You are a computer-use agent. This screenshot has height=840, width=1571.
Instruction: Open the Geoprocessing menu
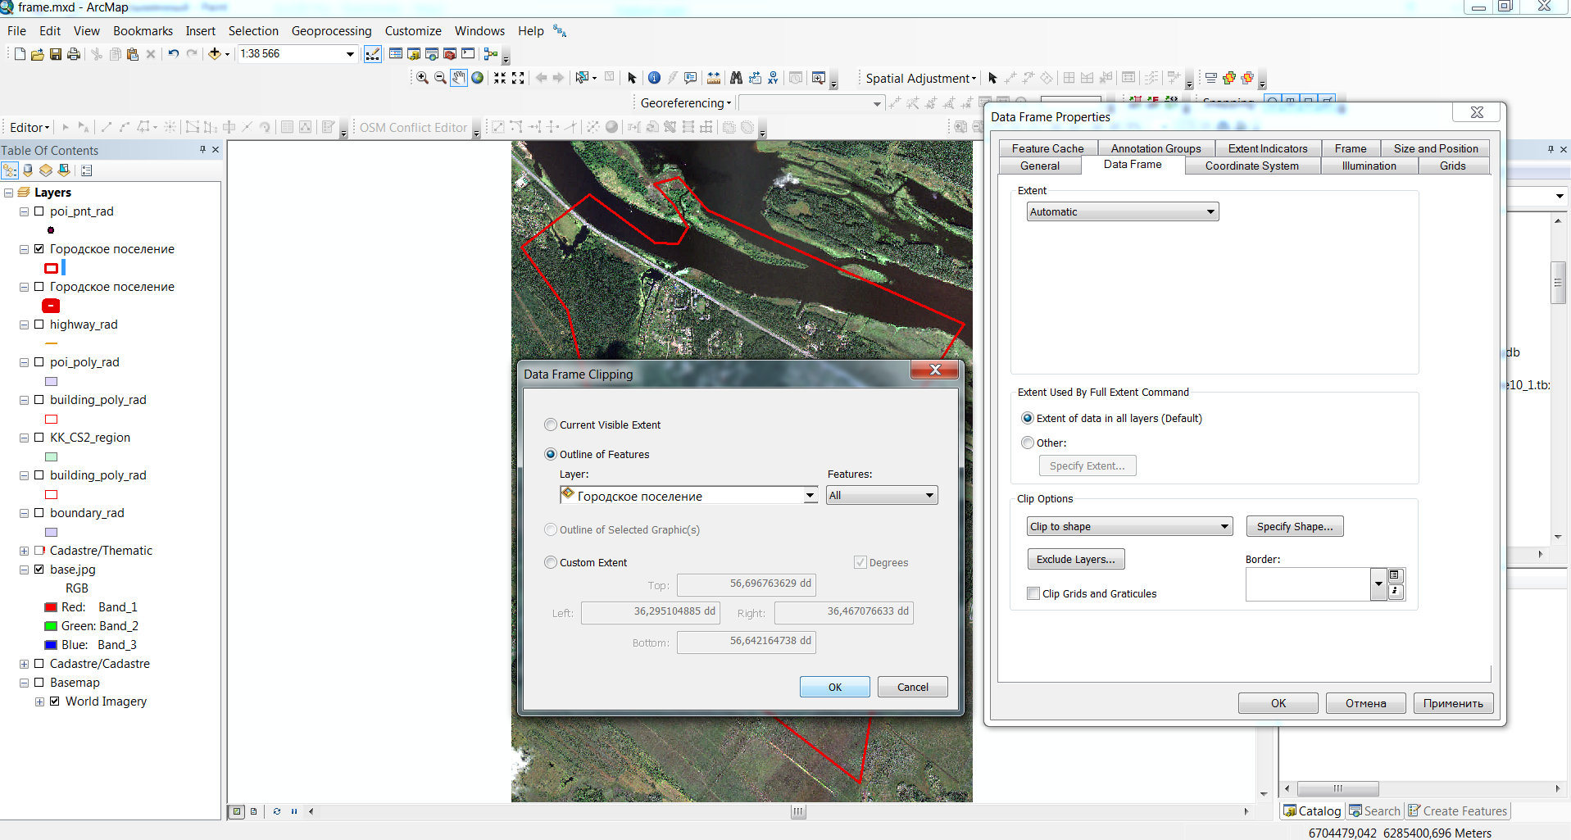(331, 31)
